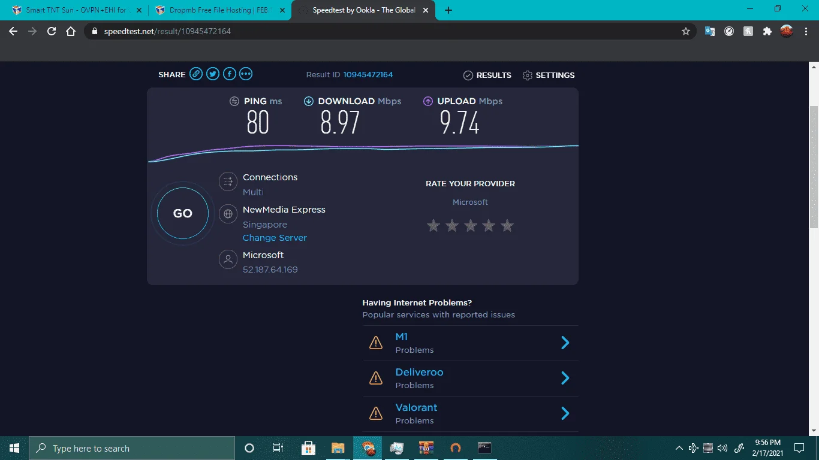The width and height of the screenshot is (819, 460).
Task: Open a new browser tab
Action: [448, 10]
